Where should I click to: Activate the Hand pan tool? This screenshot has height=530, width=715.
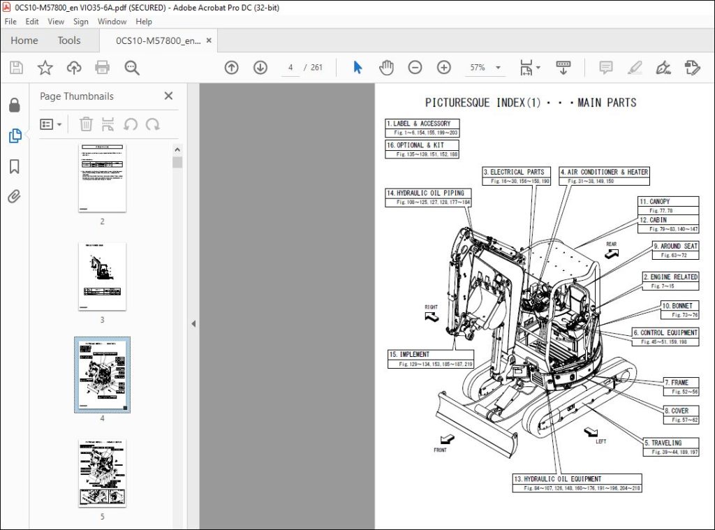click(386, 68)
